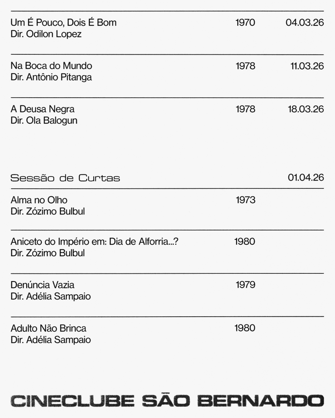The image size is (335, 418).
Task: Click the year 1973
Action: click(x=245, y=200)
